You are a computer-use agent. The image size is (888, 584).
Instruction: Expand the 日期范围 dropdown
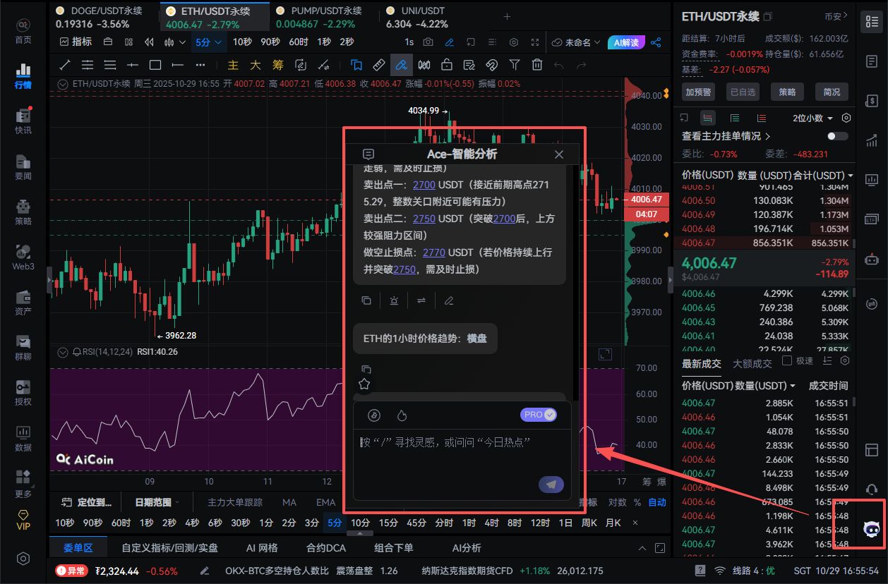[157, 501]
